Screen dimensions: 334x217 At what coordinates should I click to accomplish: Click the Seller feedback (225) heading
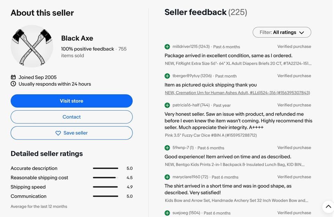(206, 13)
